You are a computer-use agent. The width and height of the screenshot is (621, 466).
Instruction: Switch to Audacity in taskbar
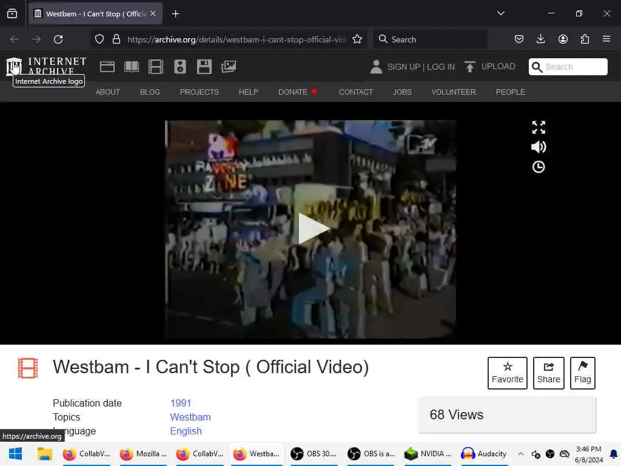485,454
